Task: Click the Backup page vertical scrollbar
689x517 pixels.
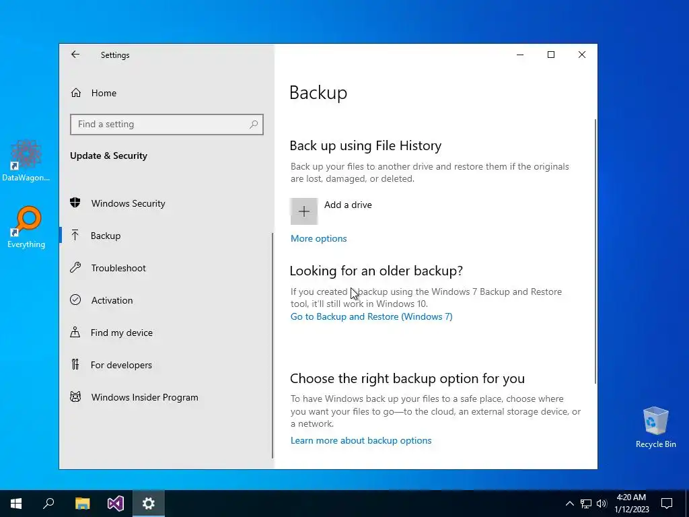Action: pyautogui.click(x=595, y=250)
